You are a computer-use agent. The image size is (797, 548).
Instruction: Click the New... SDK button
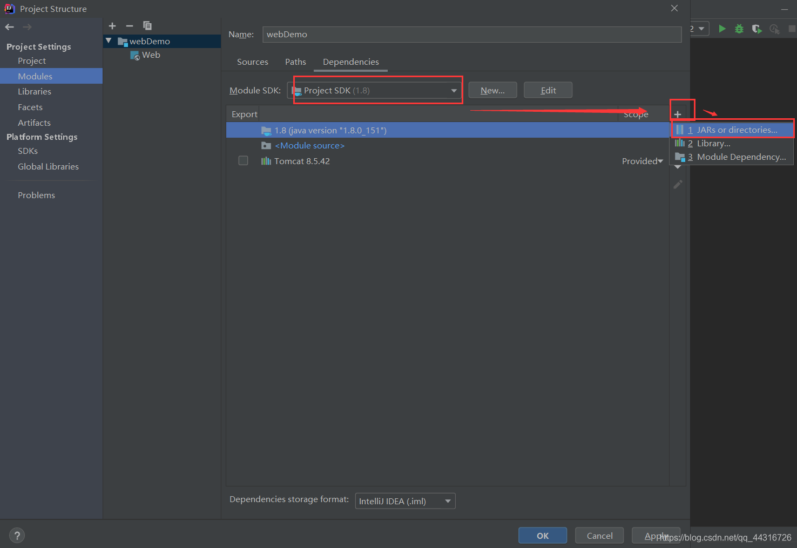[492, 90]
